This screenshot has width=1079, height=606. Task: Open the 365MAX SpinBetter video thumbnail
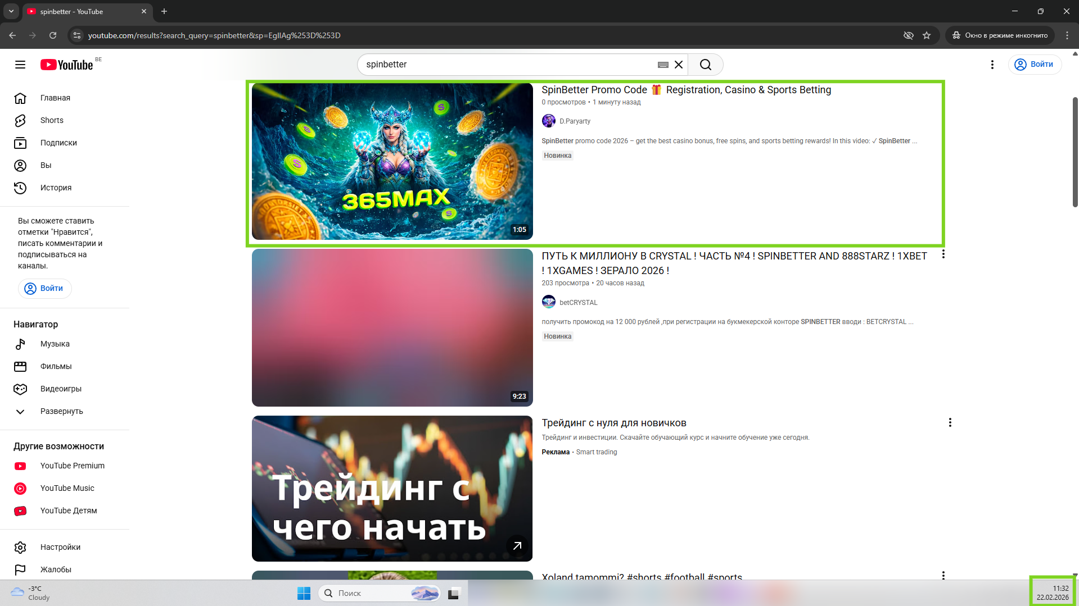click(392, 161)
